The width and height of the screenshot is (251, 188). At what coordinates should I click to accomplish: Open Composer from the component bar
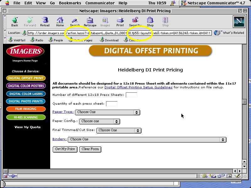point(238,176)
